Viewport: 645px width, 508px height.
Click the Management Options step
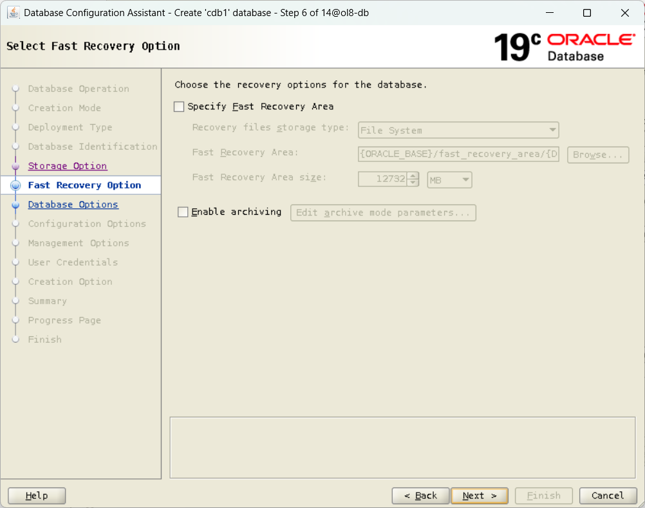tap(79, 243)
